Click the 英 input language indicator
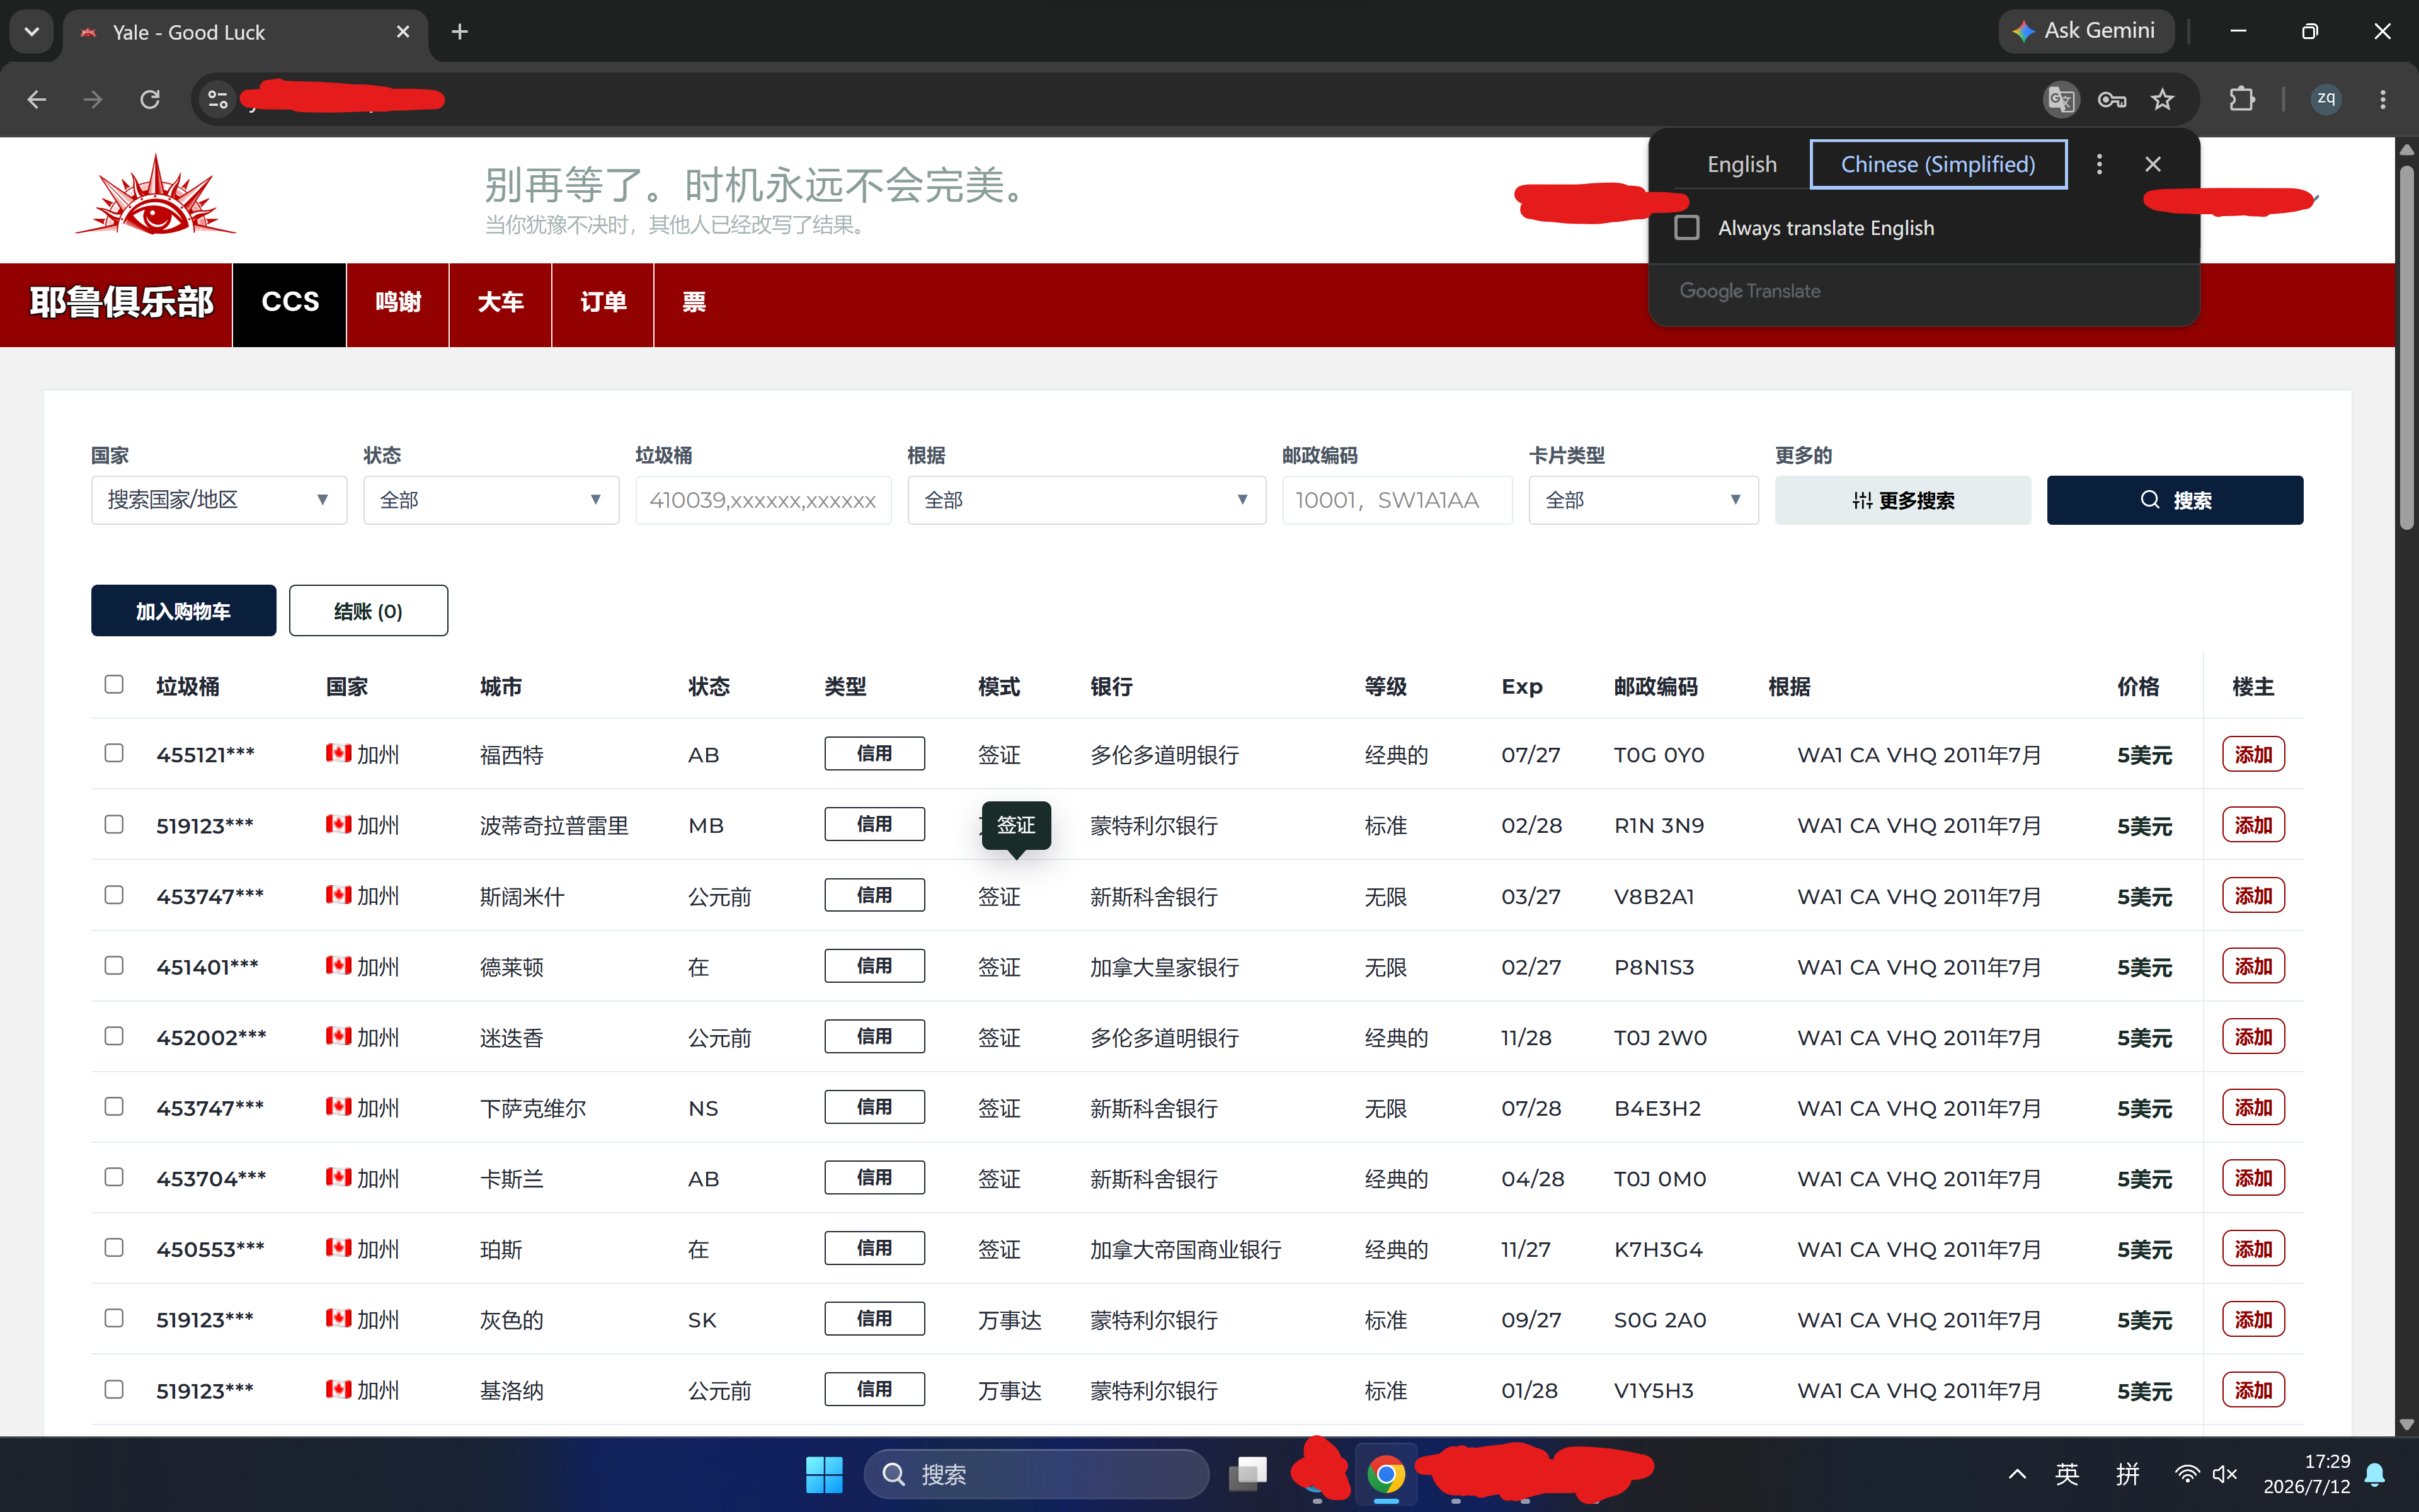This screenshot has width=2419, height=1512. [2067, 1474]
